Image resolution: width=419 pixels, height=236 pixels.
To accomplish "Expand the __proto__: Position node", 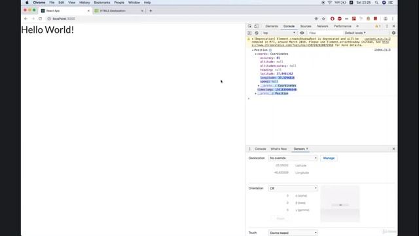I will pyautogui.click(x=256, y=94).
